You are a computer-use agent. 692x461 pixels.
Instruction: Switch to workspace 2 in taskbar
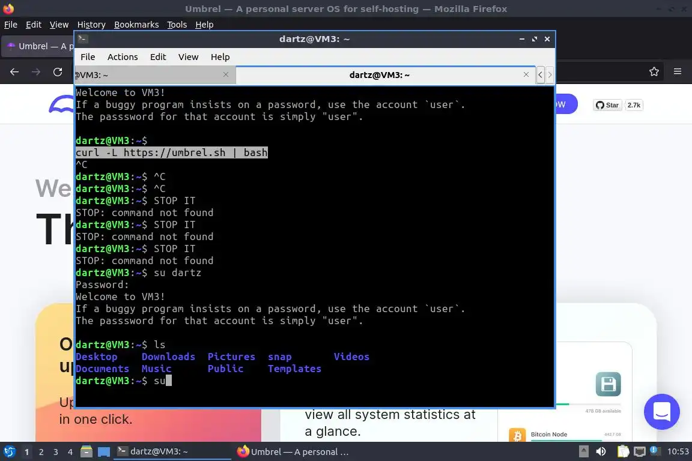(x=41, y=452)
